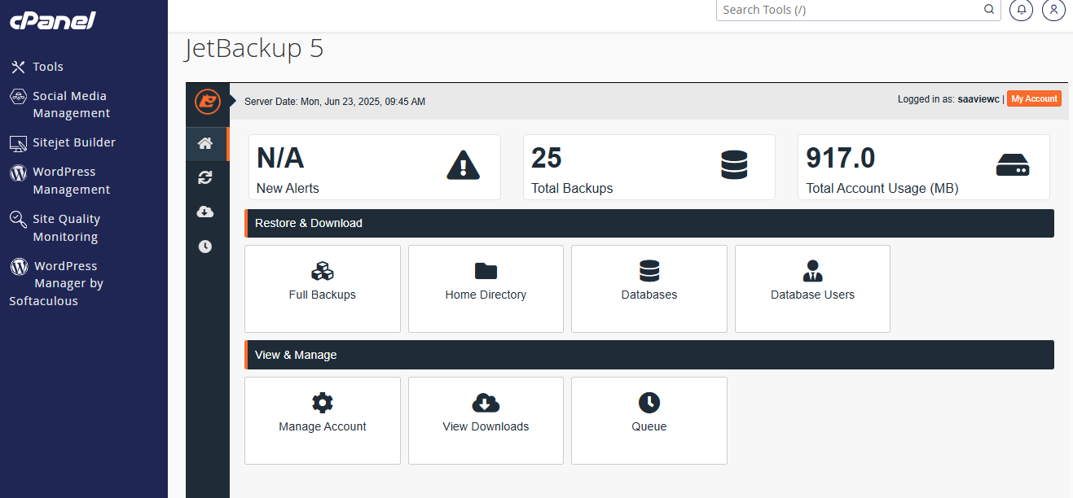Click the WordPress Management logo icon

[18, 173]
